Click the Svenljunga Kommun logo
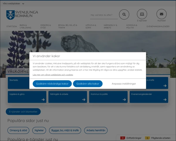 [22, 15]
